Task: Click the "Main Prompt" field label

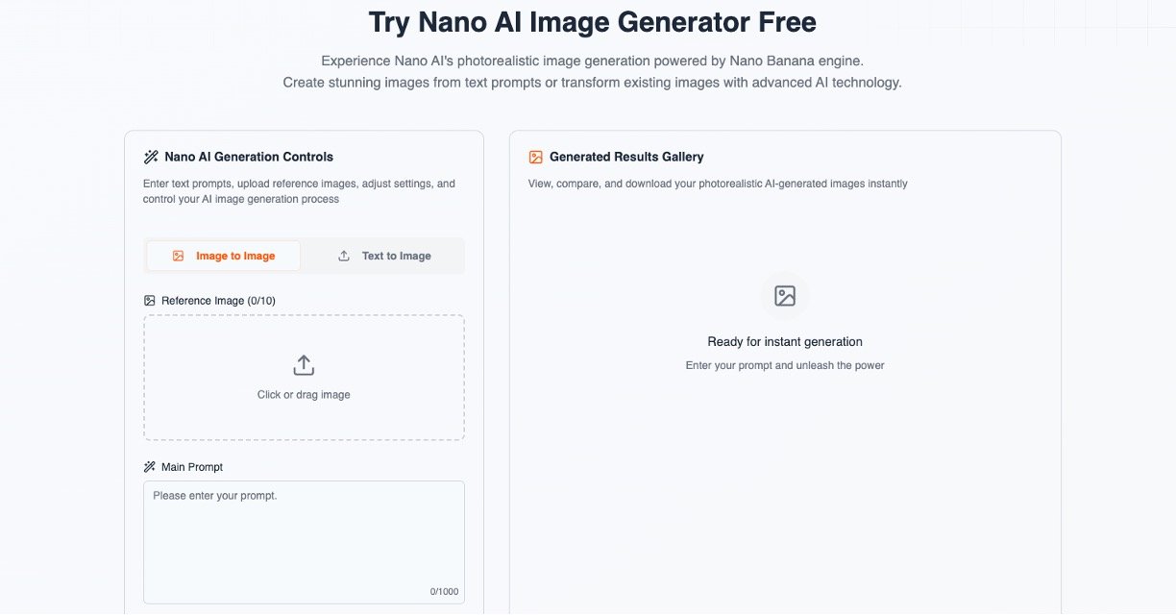Action: tap(192, 467)
